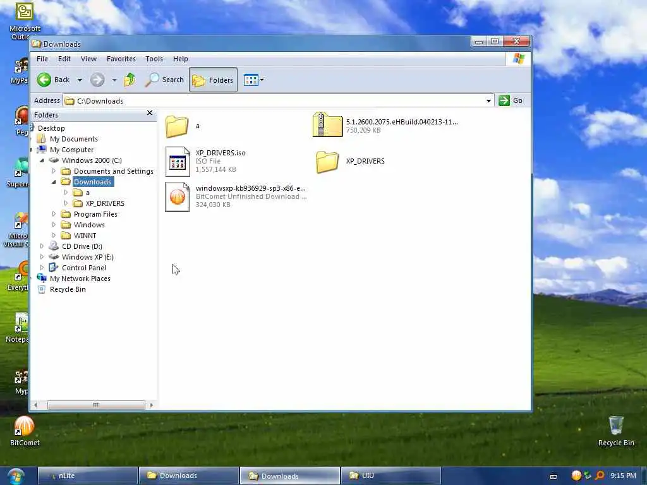Expand Documents and Settings tree node

coord(54,171)
